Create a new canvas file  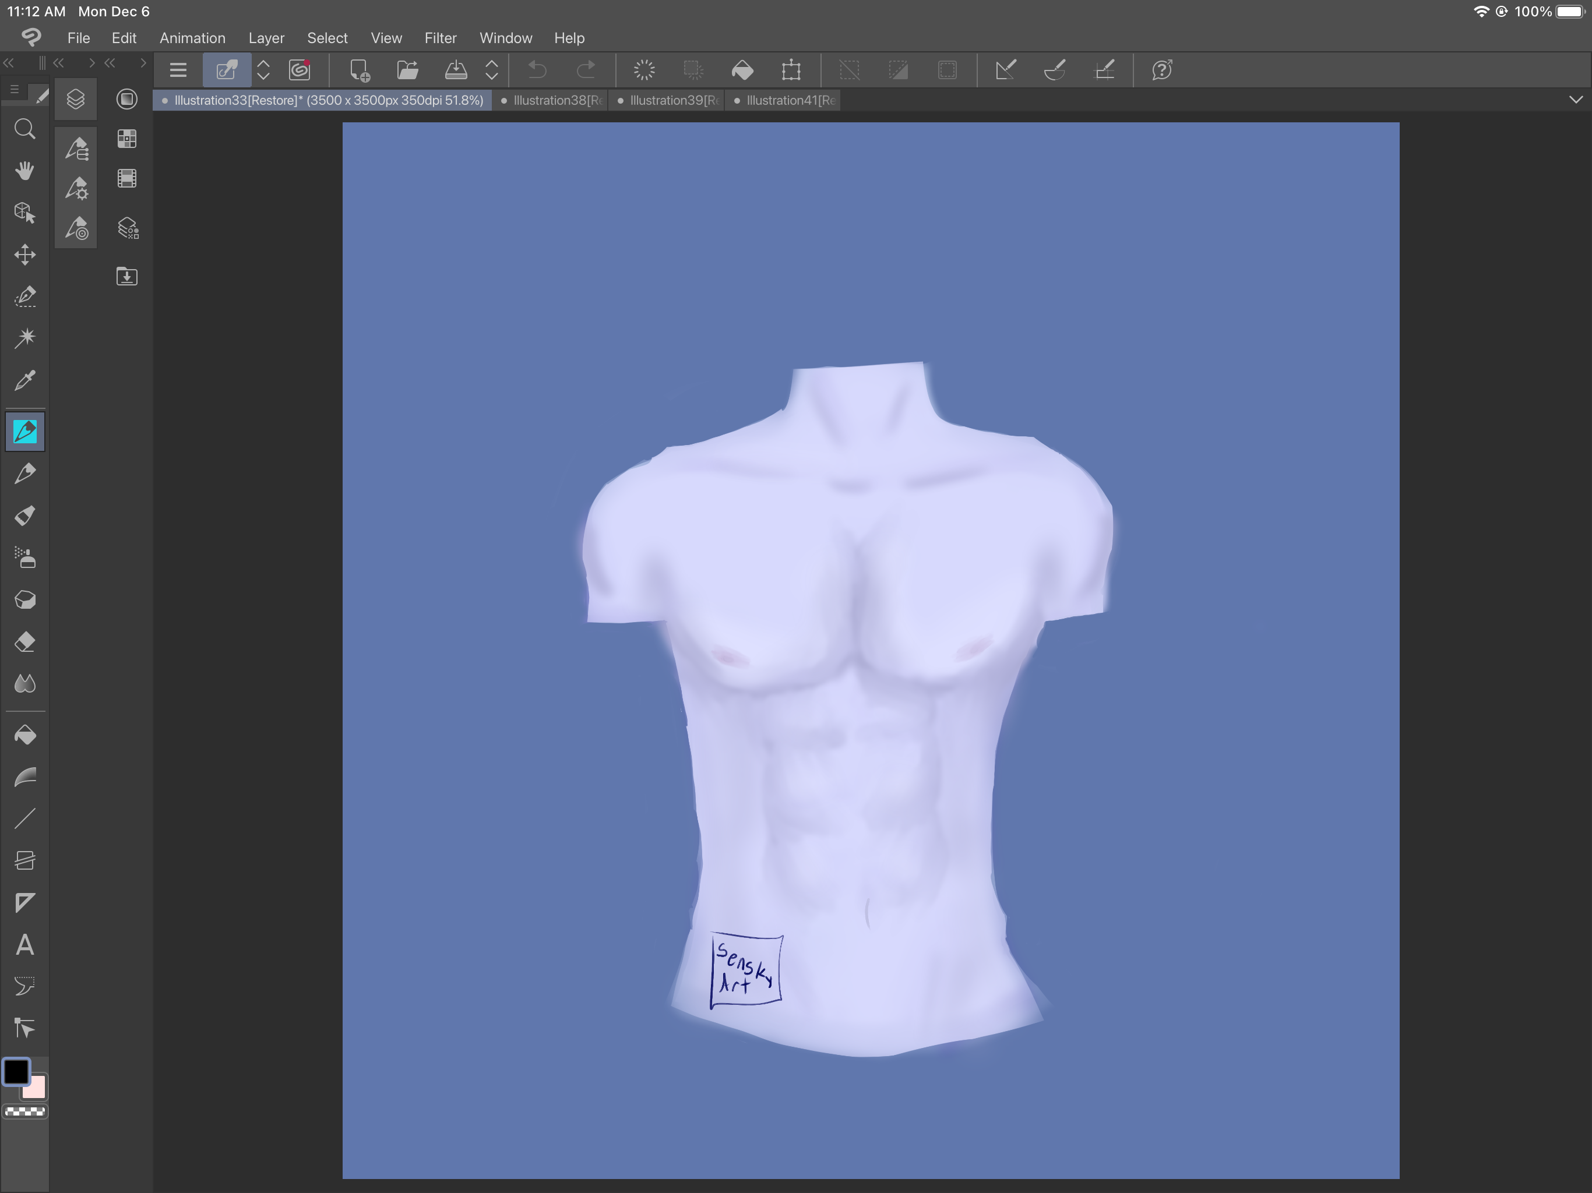tap(359, 70)
